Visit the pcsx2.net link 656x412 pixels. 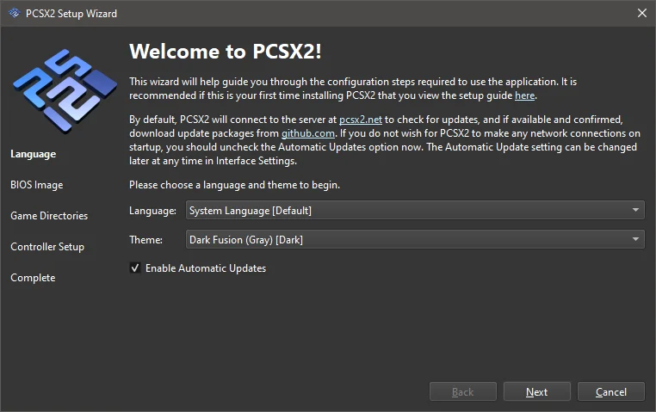pyautogui.click(x=360, y=120)
